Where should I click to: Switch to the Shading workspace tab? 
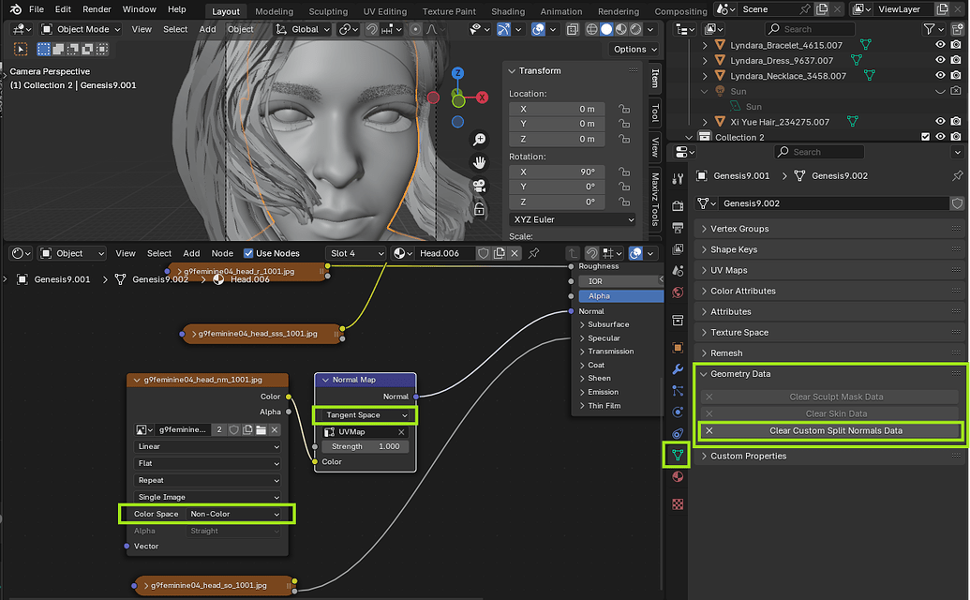coord(508,11)
